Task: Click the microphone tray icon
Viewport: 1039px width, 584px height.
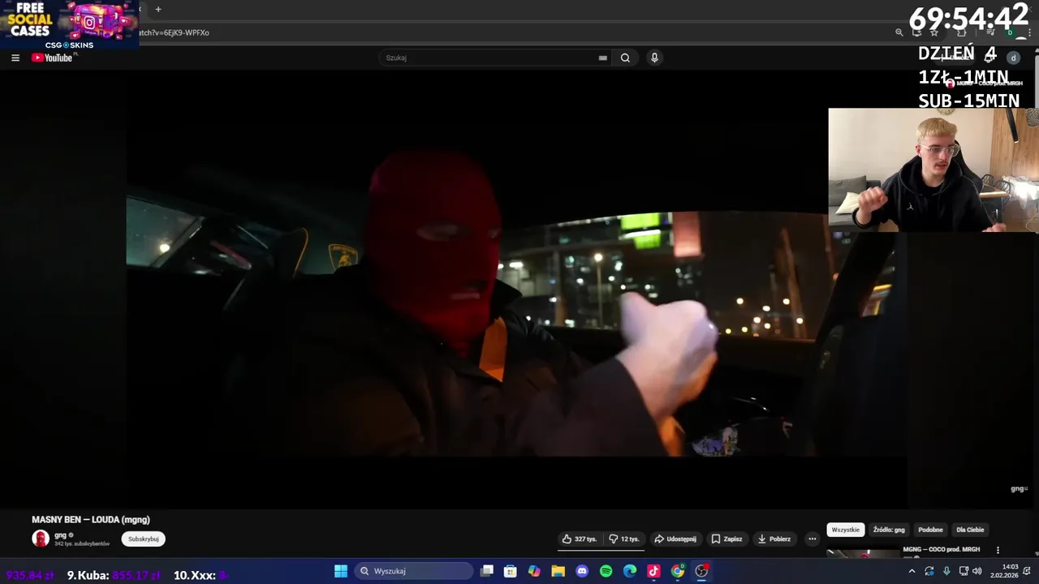Action: [946, 571]
